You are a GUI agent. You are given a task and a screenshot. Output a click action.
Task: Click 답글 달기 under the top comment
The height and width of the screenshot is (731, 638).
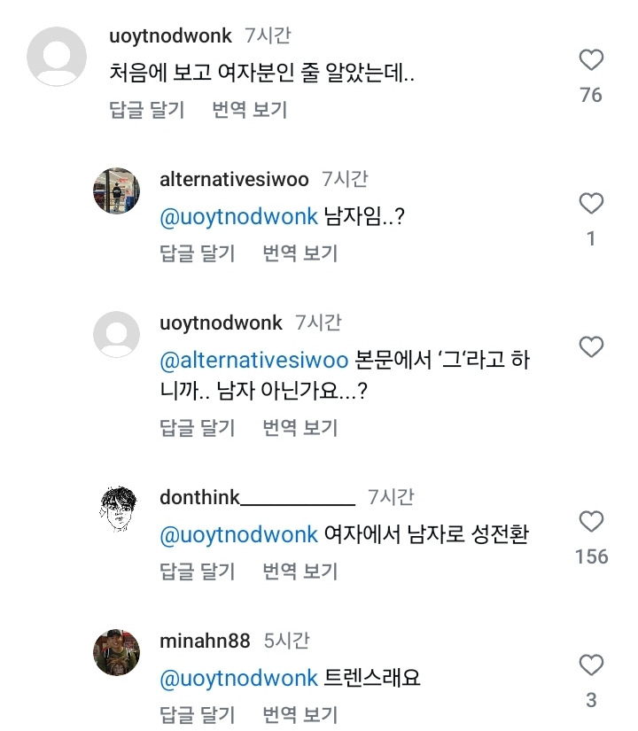(147, 111)
